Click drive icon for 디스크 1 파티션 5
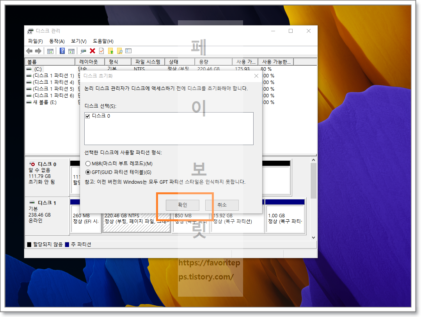The width and height of the screenshot is (421, 317). [29, 89]
